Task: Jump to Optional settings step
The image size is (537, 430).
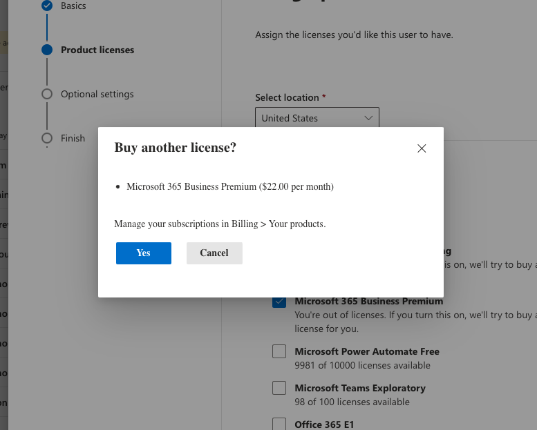Action: [x=97, y=94]
